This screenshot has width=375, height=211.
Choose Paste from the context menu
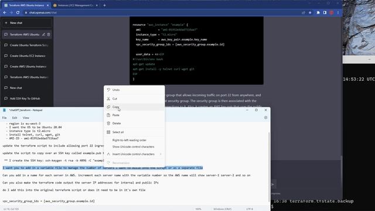click(x=134, y=115)
